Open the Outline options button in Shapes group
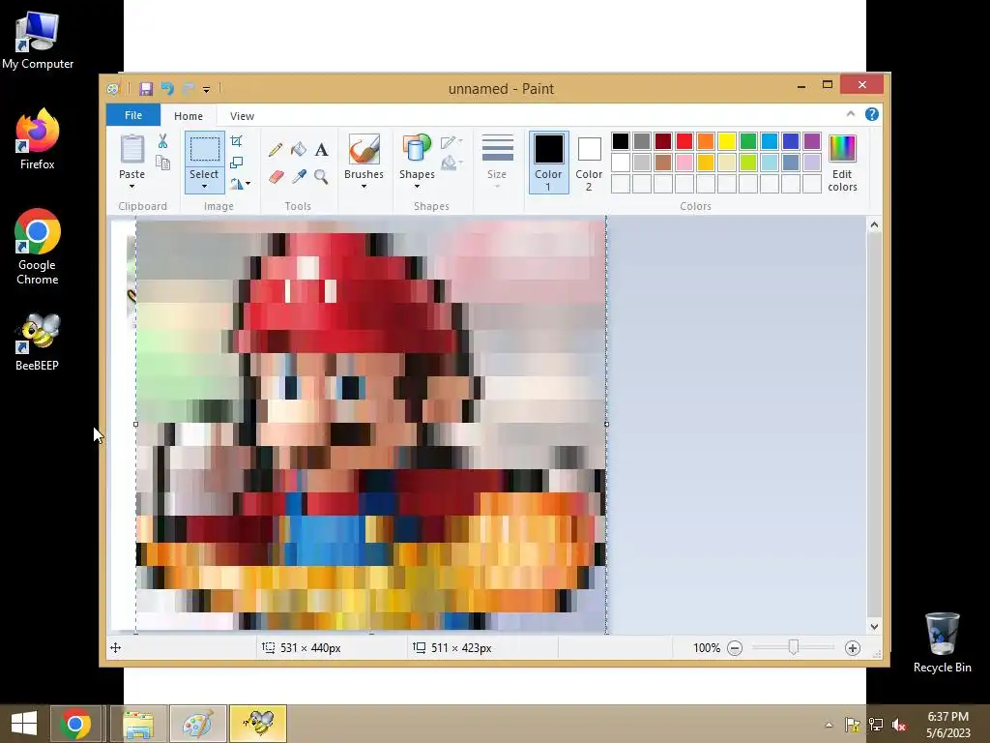 452,142
